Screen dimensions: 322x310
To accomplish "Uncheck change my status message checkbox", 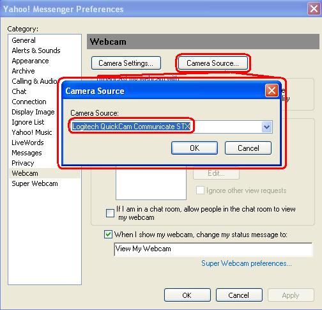I will (108, 234).
